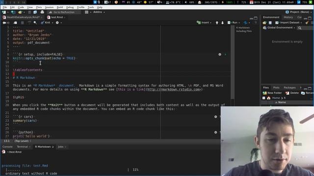The image size is (314, 176).
Task: Open the (Top Level) section navigator dropdown
Action: (x=23, y=141)
